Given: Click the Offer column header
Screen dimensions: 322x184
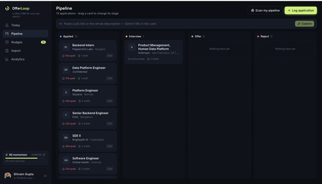Looking at the screenshot, I should coord(198,36).
